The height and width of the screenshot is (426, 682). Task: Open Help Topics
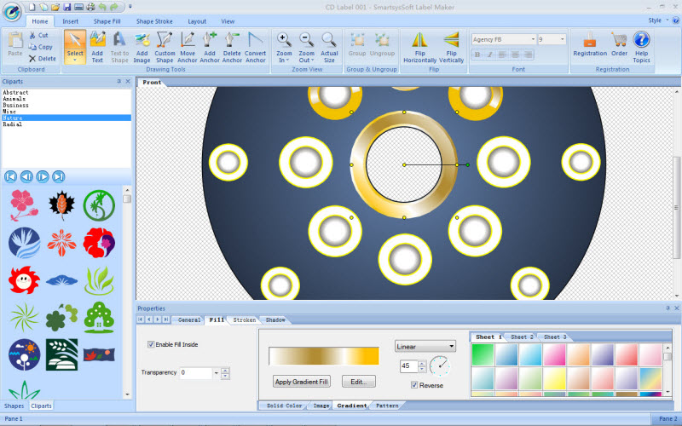tap(641, 44)
